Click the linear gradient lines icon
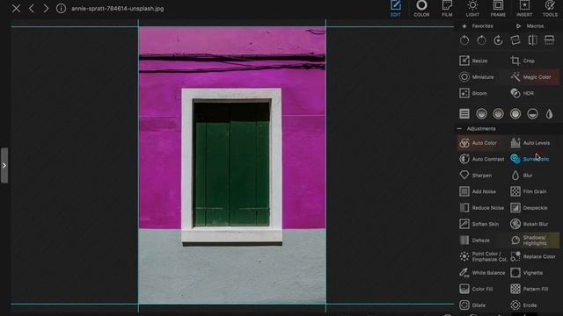This screenshot has width=563, height=316. 464,113
